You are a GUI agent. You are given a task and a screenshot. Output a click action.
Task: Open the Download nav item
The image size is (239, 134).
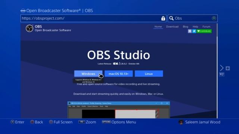tap(172, 26)
